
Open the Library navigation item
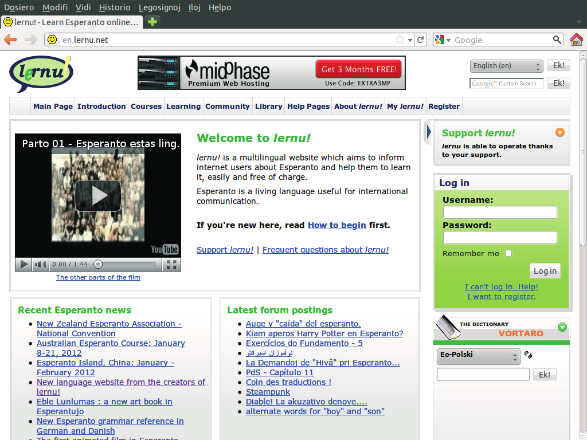pyautogui.click(x=268, y=106)
